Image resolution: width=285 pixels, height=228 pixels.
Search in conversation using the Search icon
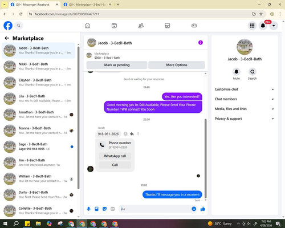click(253, 72)
